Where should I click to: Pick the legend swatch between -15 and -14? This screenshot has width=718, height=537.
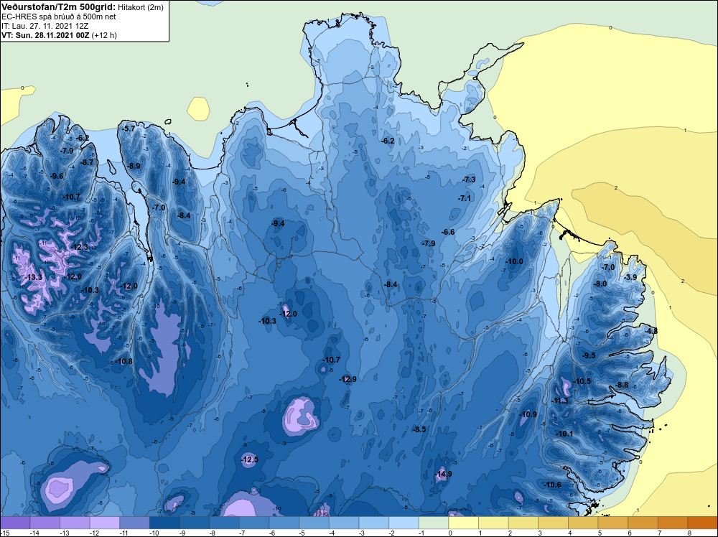tap(15, 523)
